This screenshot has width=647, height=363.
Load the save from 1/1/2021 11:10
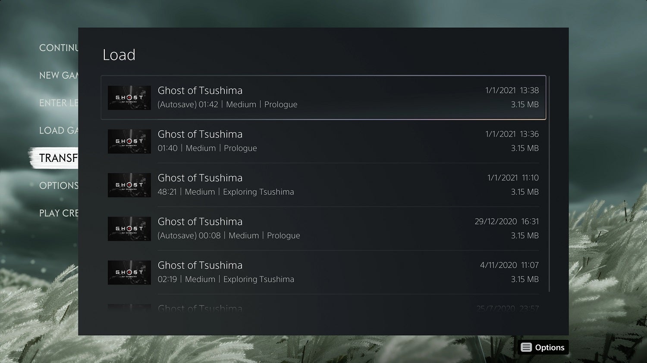pos(323,185)
